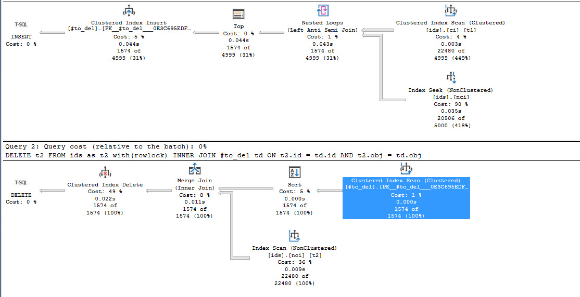Click the Index Seek '0.035s' timing text

tap(450, 111)
